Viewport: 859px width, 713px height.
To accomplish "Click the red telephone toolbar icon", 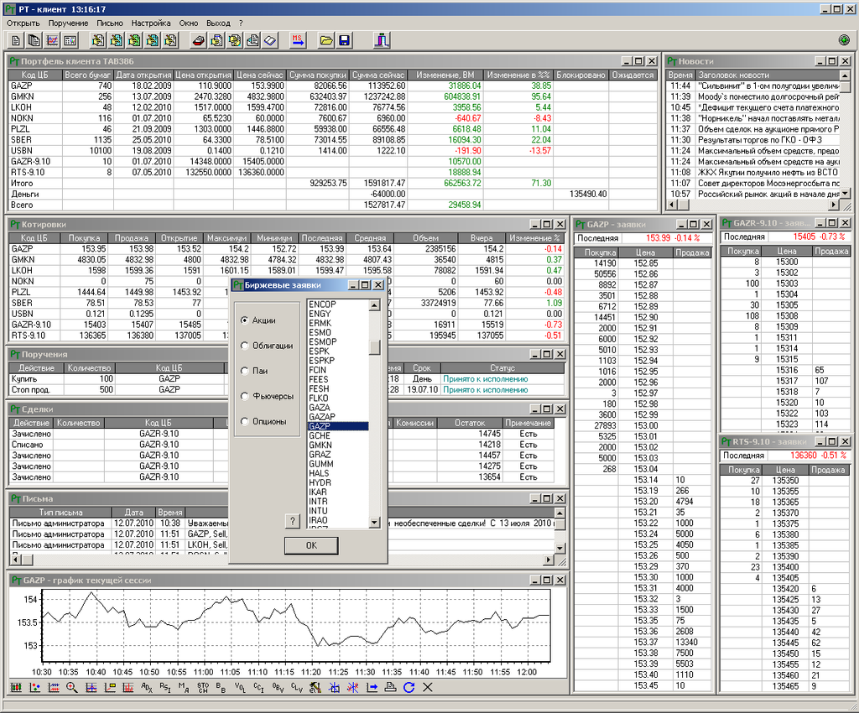I will pyautogui.click(x=199, y=40).
